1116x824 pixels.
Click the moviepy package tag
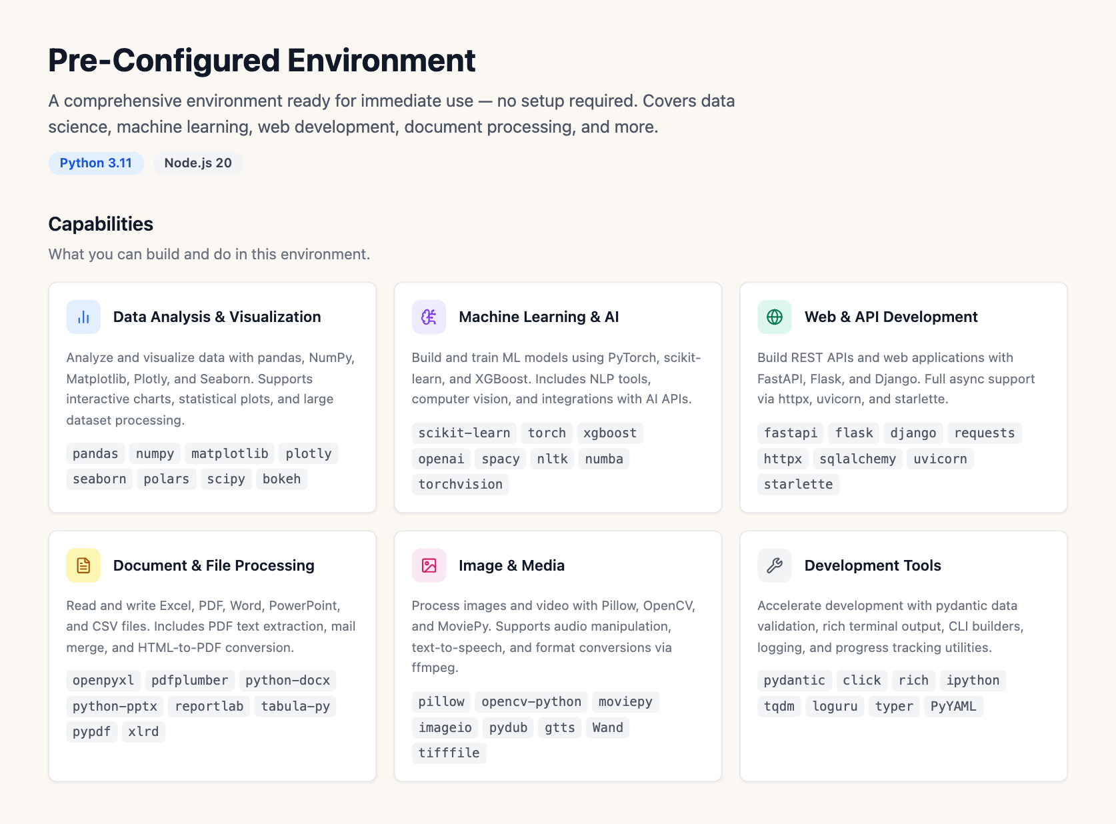[625, 701]
